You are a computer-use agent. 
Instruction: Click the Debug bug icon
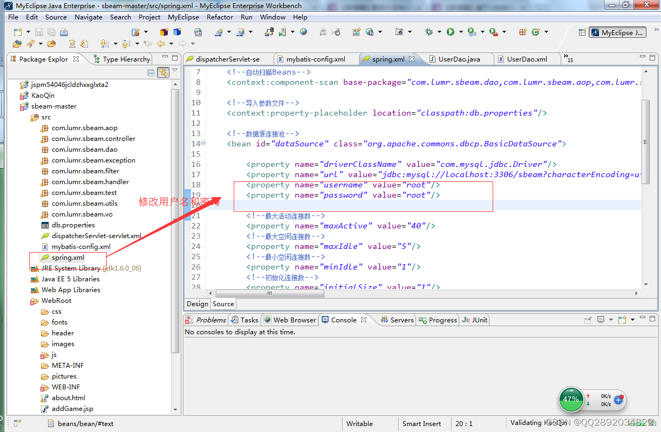coord(429,32)
